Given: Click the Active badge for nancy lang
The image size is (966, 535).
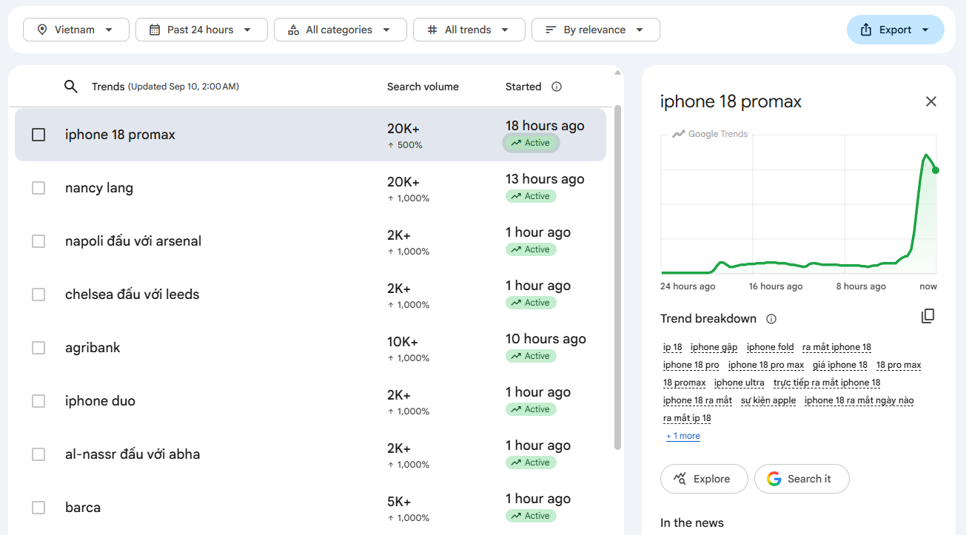Looking at the screenshot, I should [531, 196].
